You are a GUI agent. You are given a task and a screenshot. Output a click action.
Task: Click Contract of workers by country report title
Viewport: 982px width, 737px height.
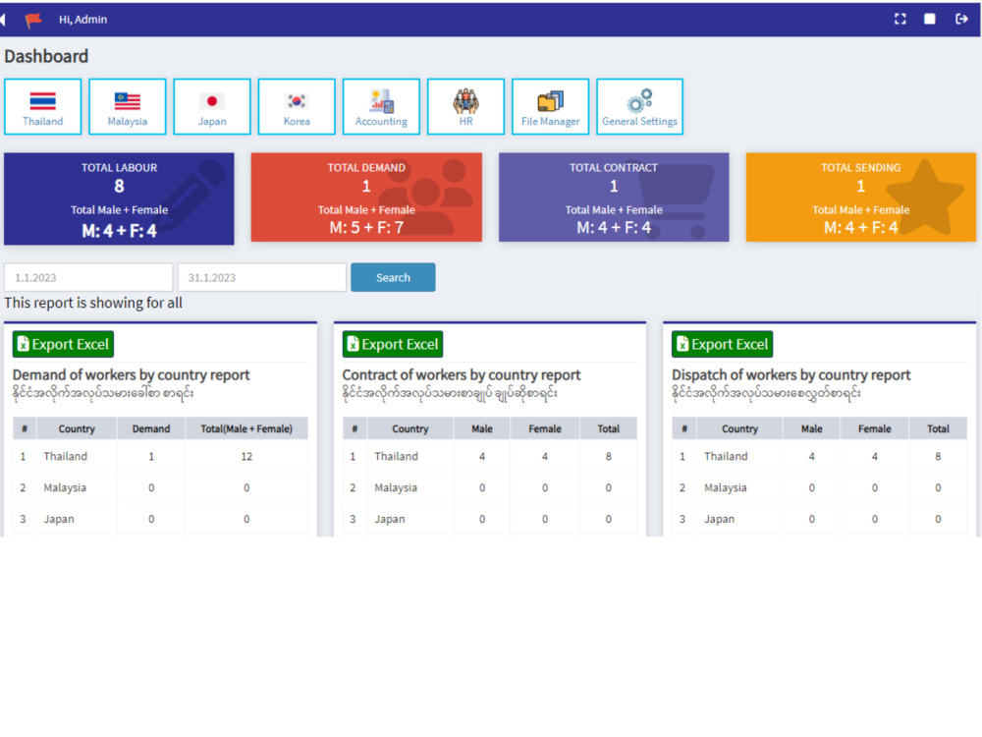[x=462, y=374]
